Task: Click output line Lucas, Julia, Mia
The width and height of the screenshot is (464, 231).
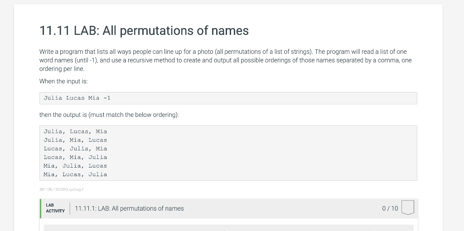Action: click(x=75, y=149)
